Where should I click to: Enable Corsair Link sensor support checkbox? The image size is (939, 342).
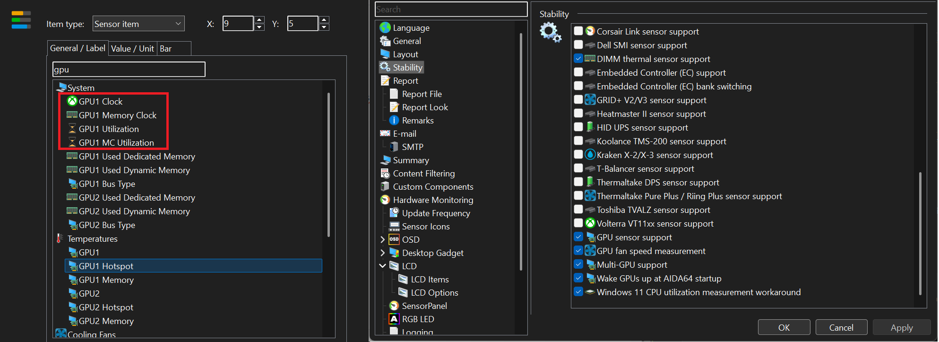click(x=578, y=31)
